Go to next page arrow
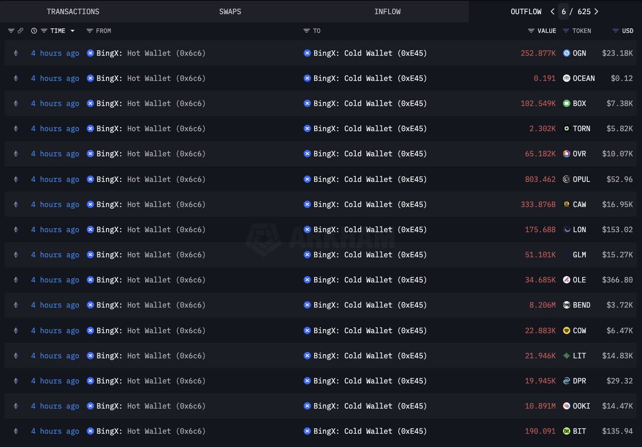 (596, 11)
